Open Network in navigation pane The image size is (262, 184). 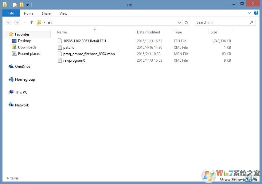(22, 105)
